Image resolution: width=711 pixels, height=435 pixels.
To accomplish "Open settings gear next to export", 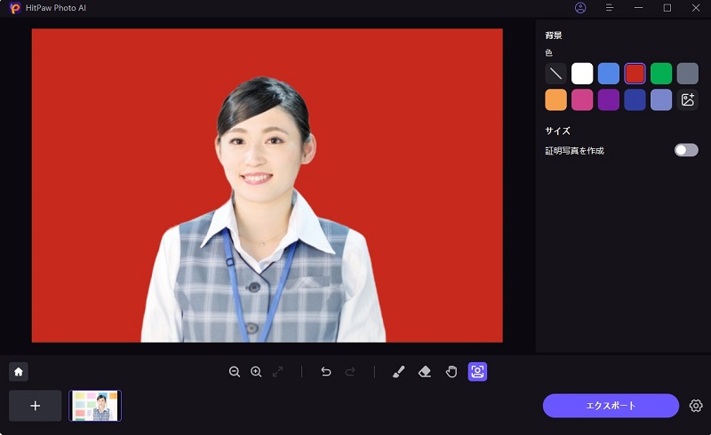I will pyautogui.click(x=696, y=406).
